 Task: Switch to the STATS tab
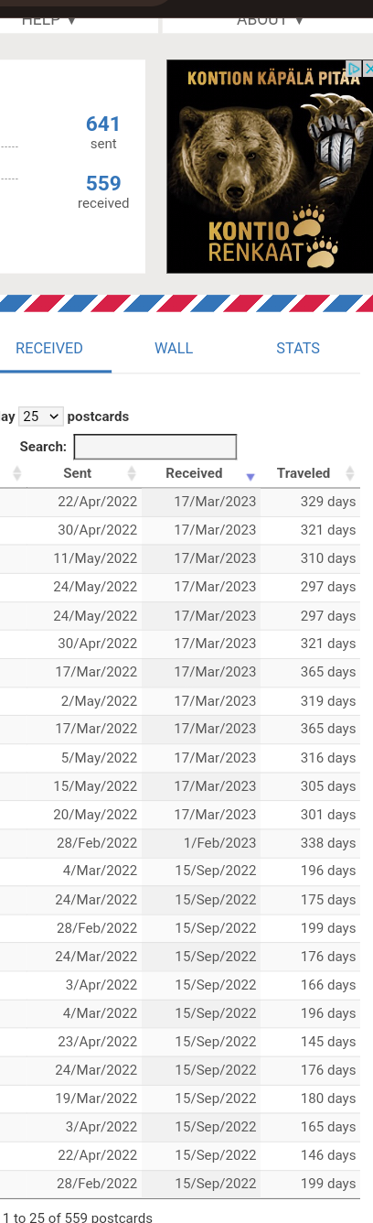tap(298, 348)
